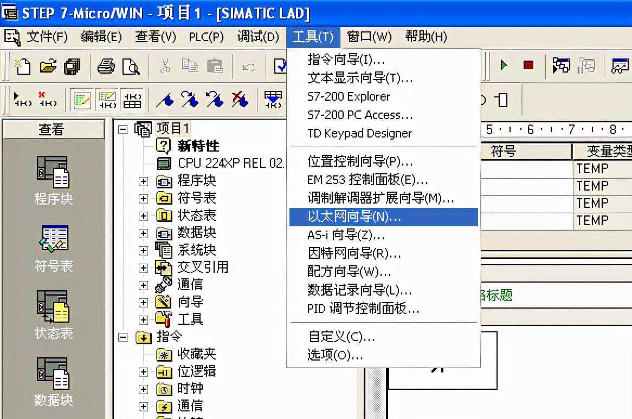Set PLC to RUN mode with green arrow
Viewport: 632px width, 419px height.
tap(503, 64)
